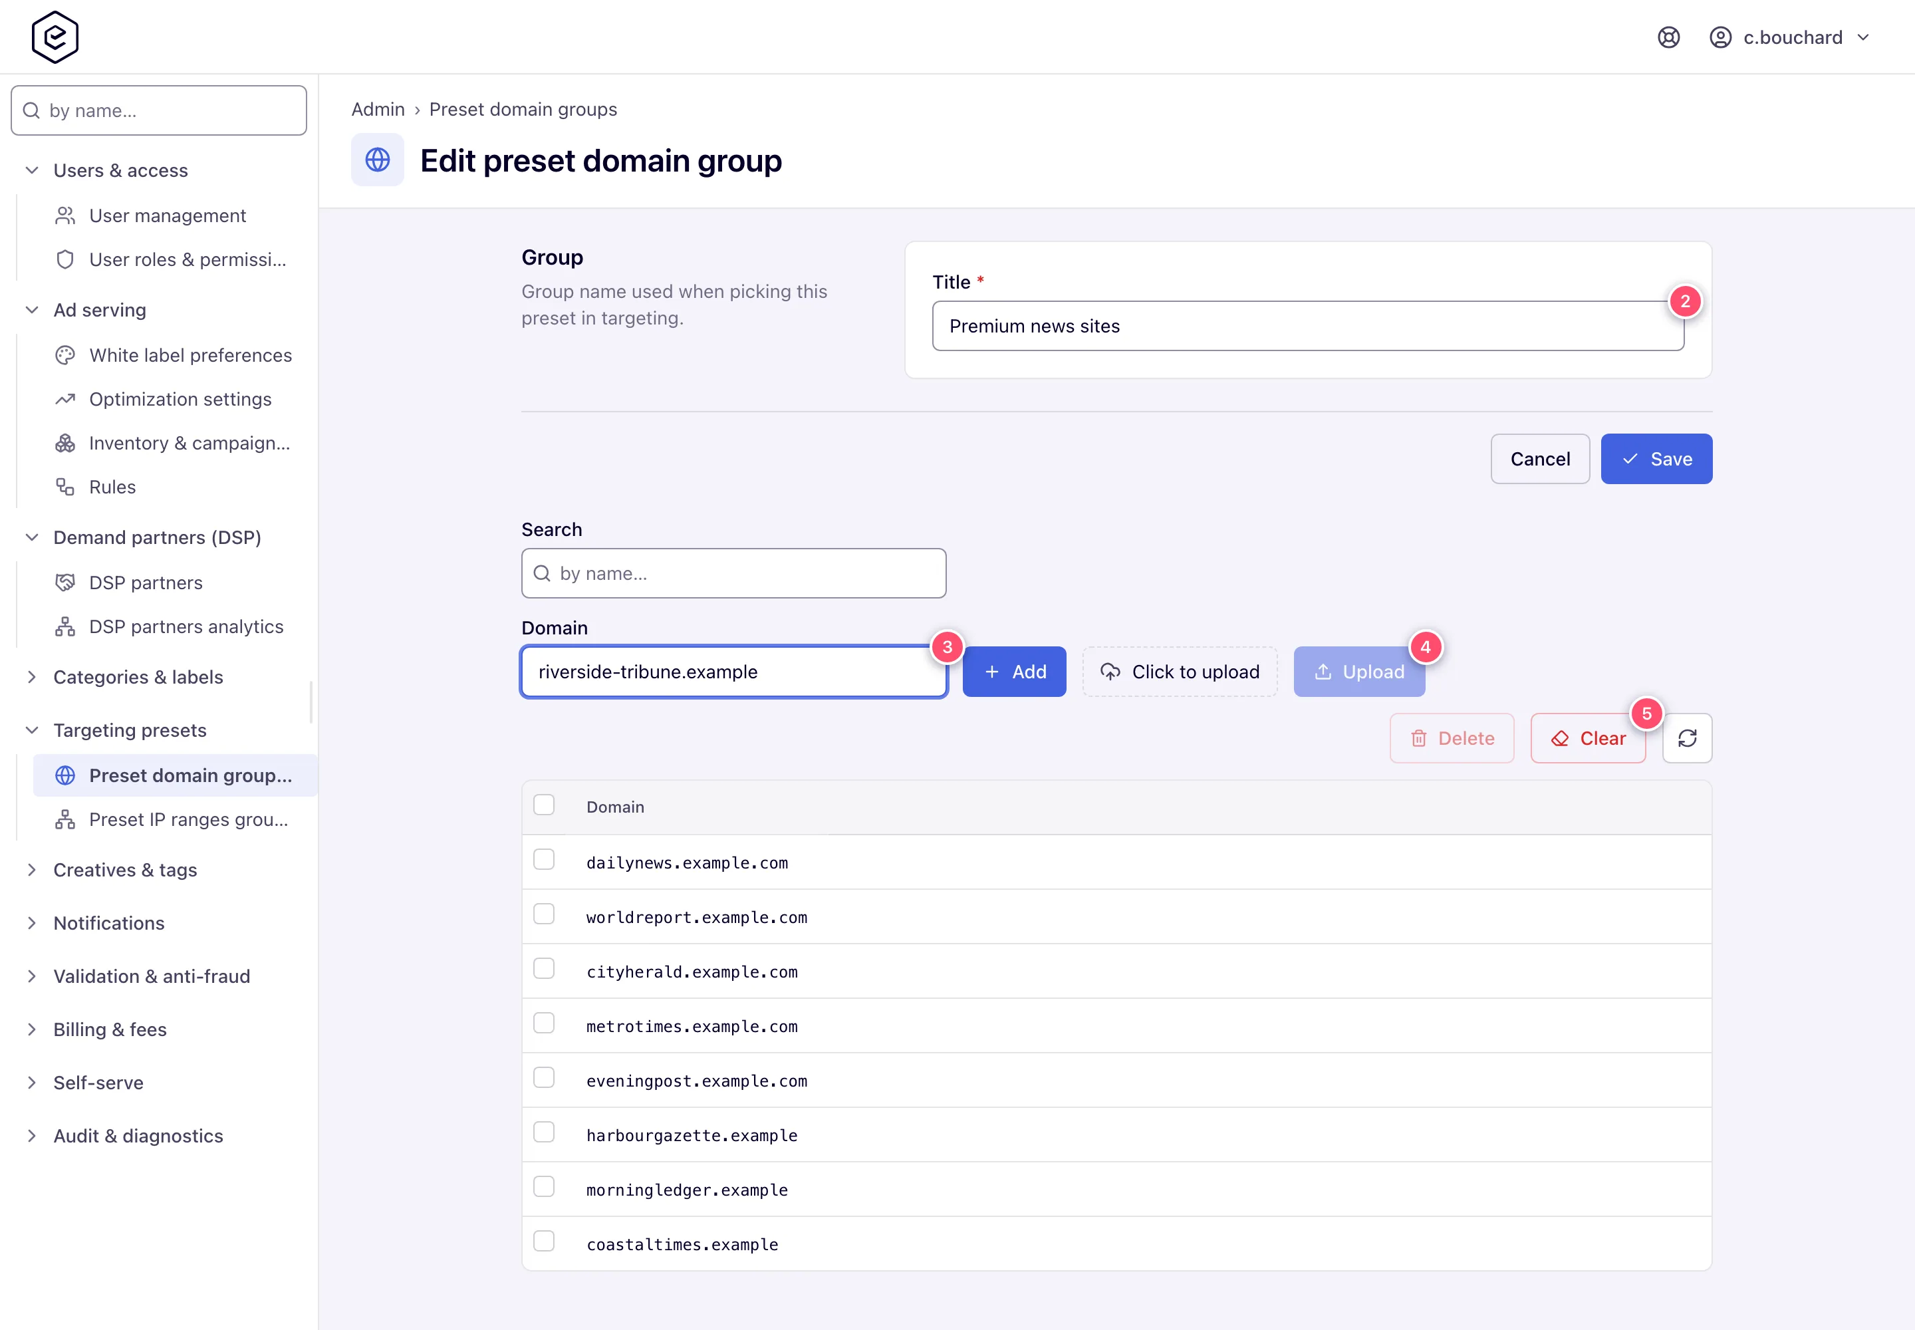
Task: Click the Rules icon in sidebar
Action: [65, 487]
